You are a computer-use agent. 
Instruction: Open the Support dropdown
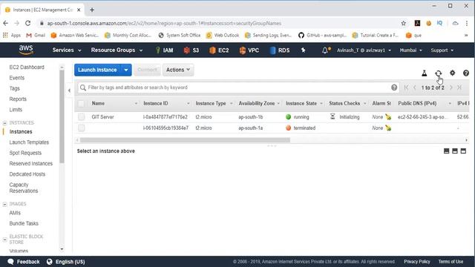442,50
